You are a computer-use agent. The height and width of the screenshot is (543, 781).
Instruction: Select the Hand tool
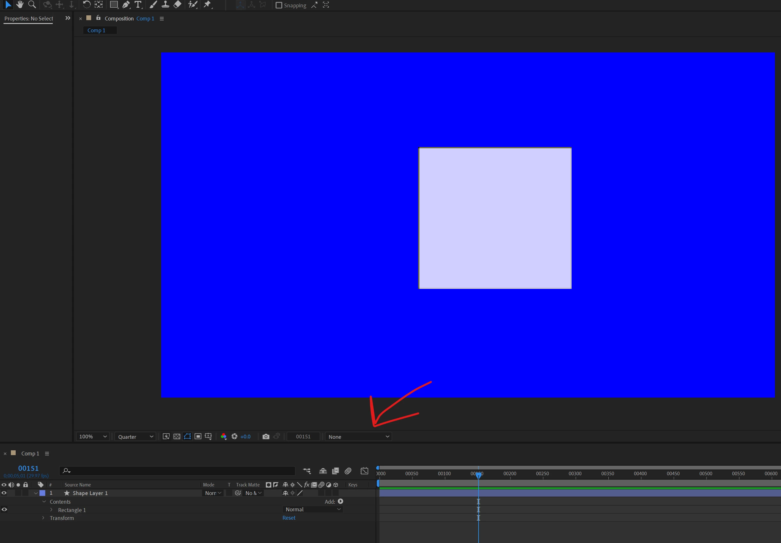(20, 5)
